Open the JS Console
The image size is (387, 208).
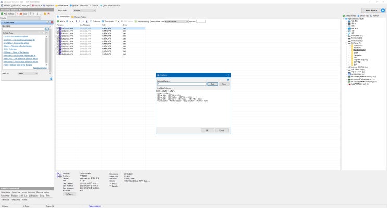tap(94, 5)
